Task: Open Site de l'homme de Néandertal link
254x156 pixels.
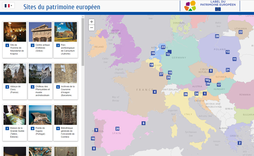Action: click(x=17, y=49)
